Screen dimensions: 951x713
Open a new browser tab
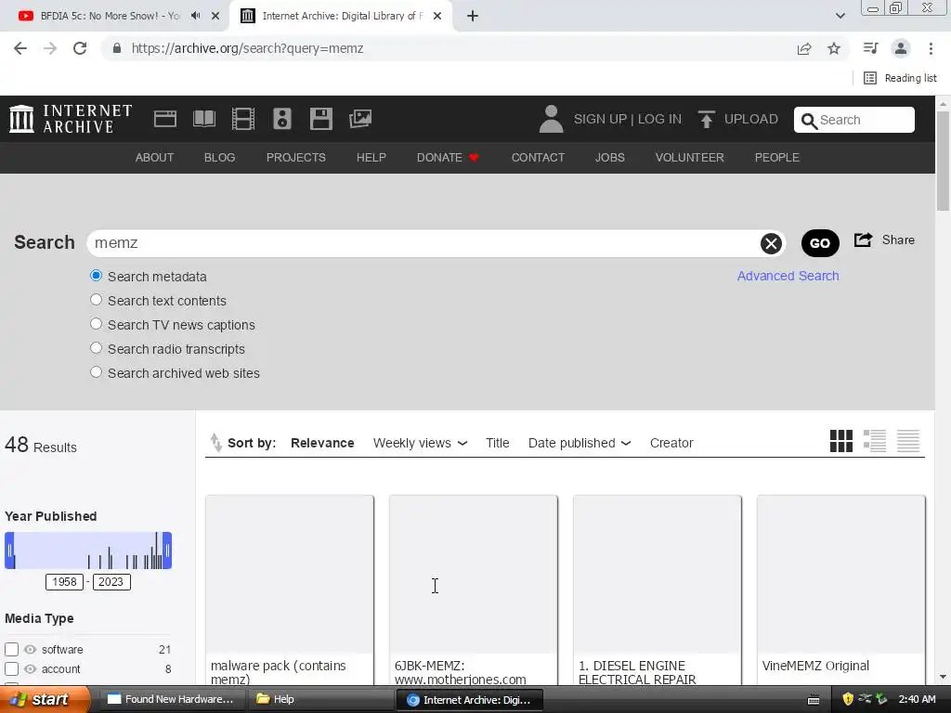(473, 16)
